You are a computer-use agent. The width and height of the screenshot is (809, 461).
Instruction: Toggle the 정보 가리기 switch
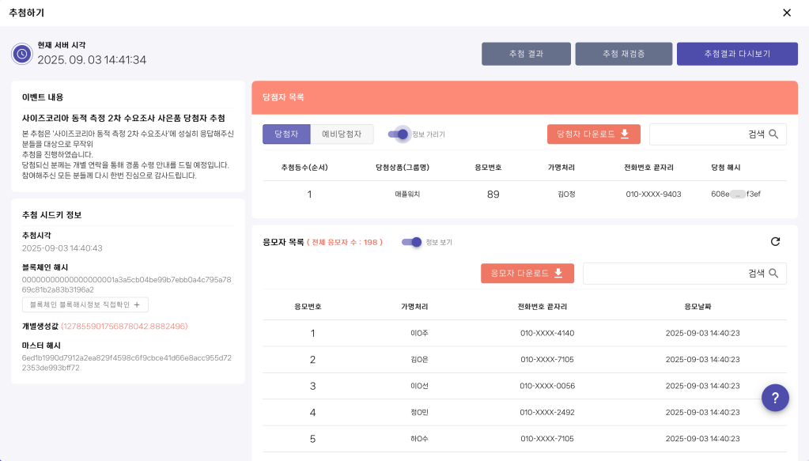click(x=399, y=134)
